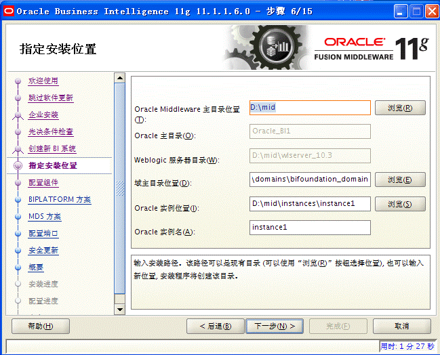The height and width of the screenshot is (355, 440).
Task: Click the disabled 完成(F) button
Action: [338, 326]
